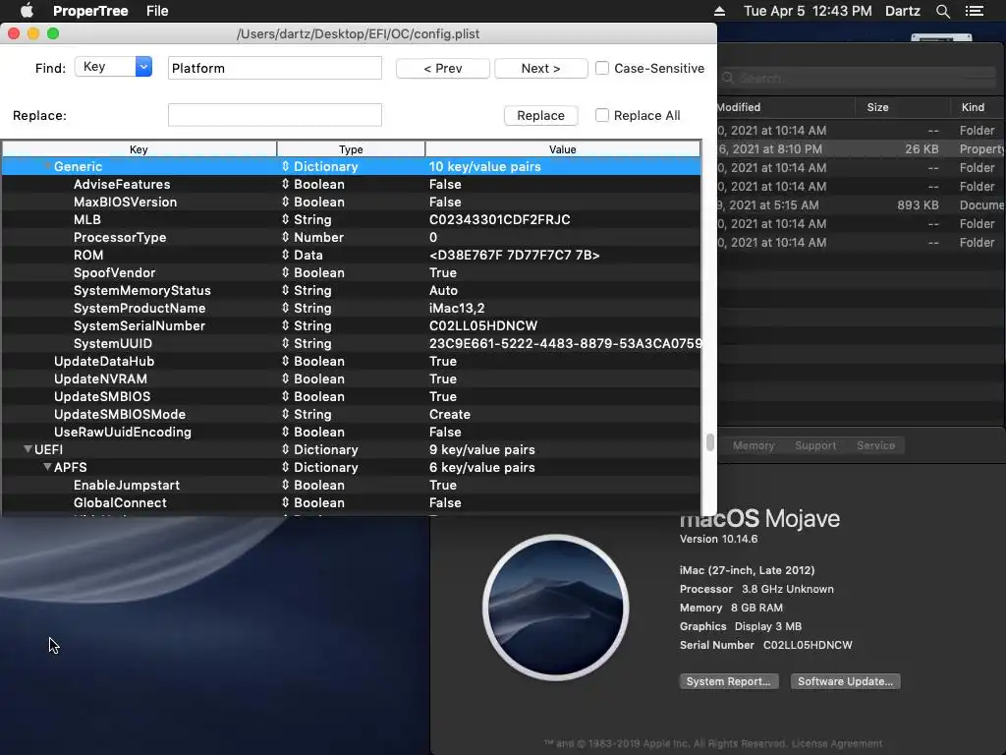Open the ProperTree application menu
The height and width of the screenshot is (755, 1006).
pos(90,11)
